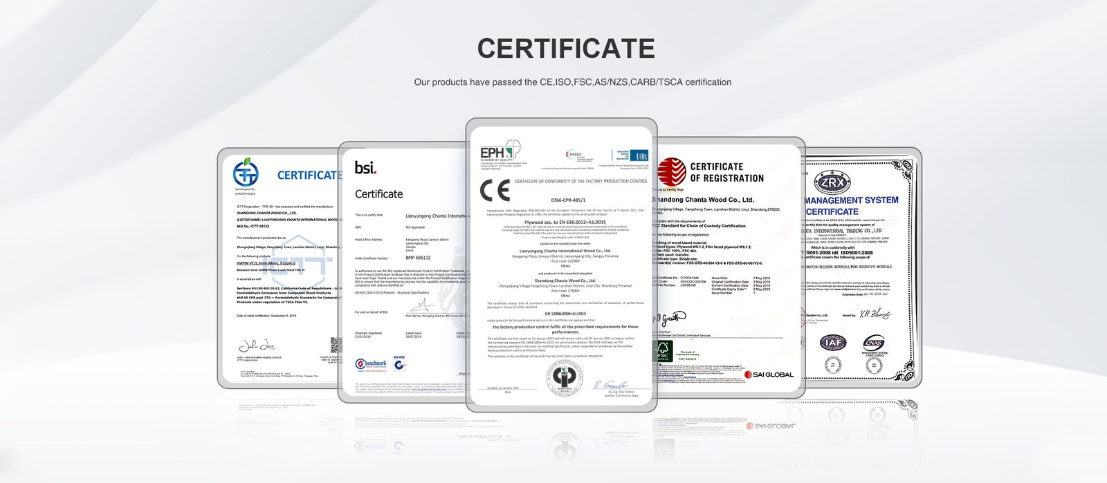Open the bsi Certificate image

click(x=403, y=272)
